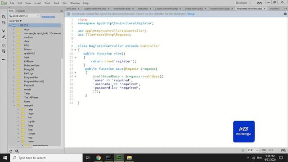288x162 pixels.
Task: Click the refresh icon below Files panel
Action: 11,151
